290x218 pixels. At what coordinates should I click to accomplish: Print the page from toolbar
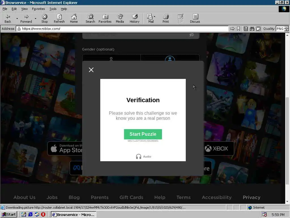166,18
